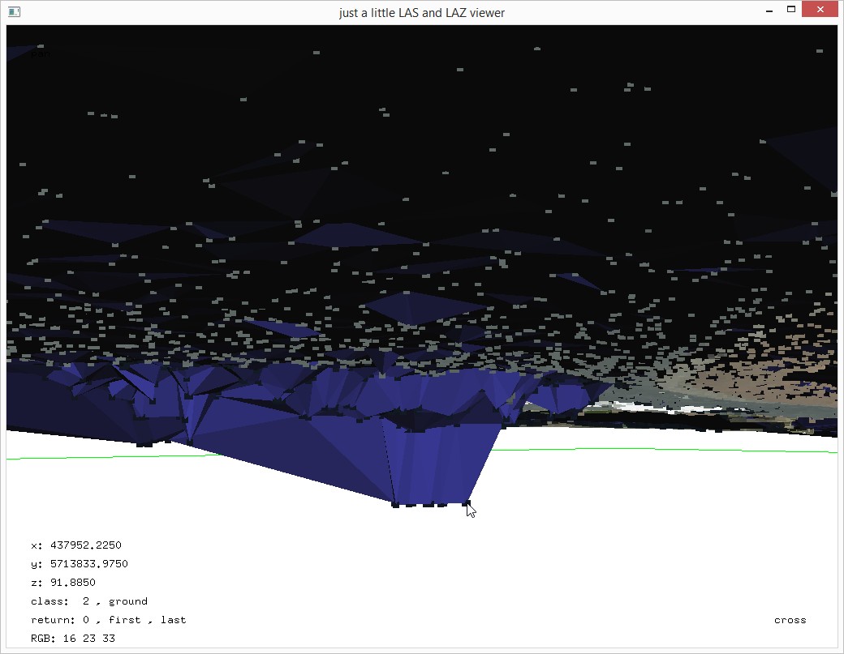Click the application icon in the title bar
The height and width of the screenshot is (654, 844).
pyautogui.click(x=14, y=12)
